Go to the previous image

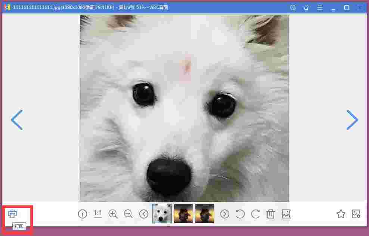[x=17, y=120]
